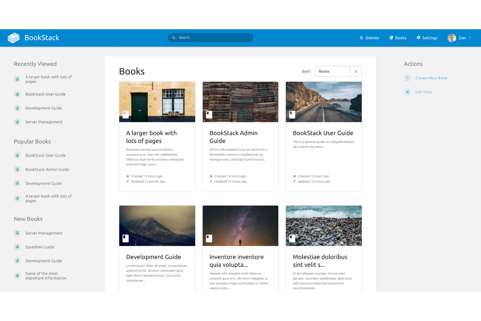Open 'Molestiae doloribus sint velit s...' card title

(x=320, y=261)
